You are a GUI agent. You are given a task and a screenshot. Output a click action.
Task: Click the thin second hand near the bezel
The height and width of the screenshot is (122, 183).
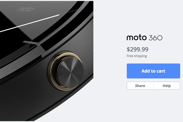click(x=69, y=12)
